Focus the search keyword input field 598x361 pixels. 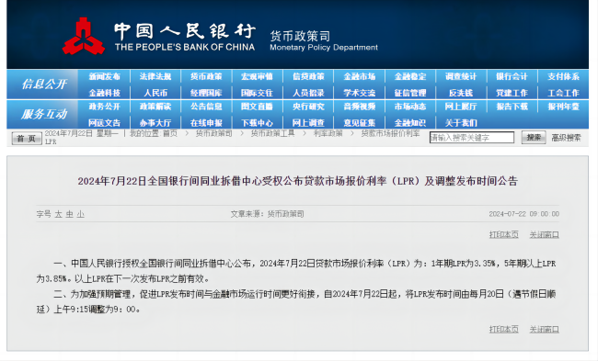point(472,138)
